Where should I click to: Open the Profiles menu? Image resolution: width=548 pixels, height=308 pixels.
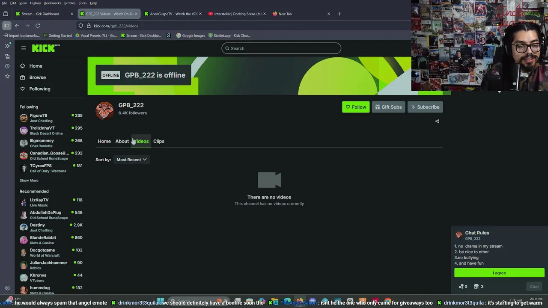coord(70,3)
